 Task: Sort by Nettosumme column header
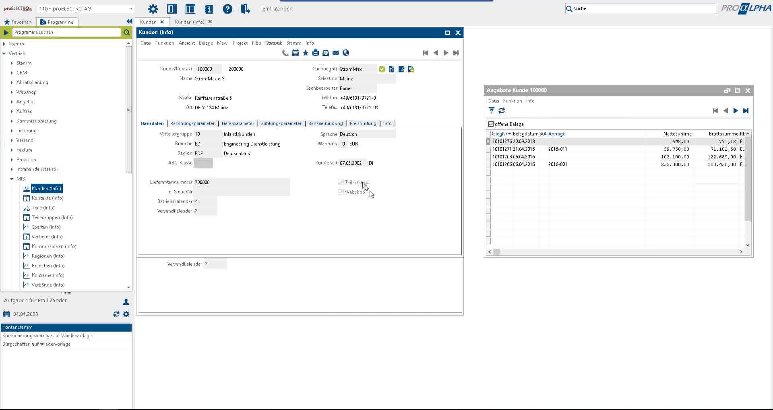point(677,134)
